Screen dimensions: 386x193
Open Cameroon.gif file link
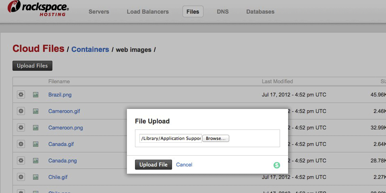coord(64,111)
